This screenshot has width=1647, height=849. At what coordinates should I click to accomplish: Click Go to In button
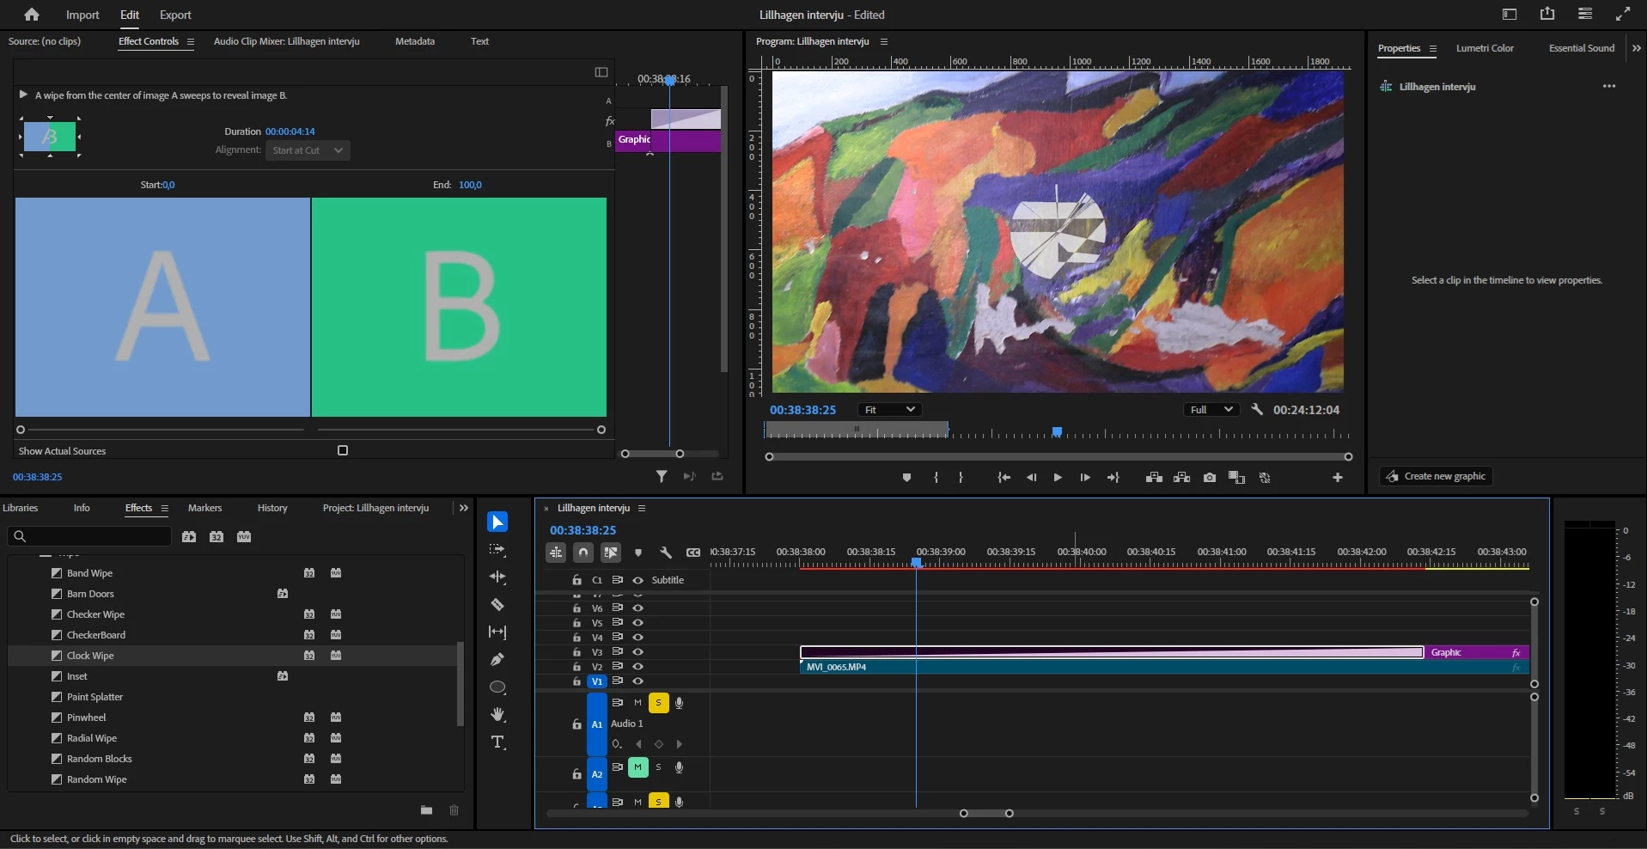coord(1003,478)
